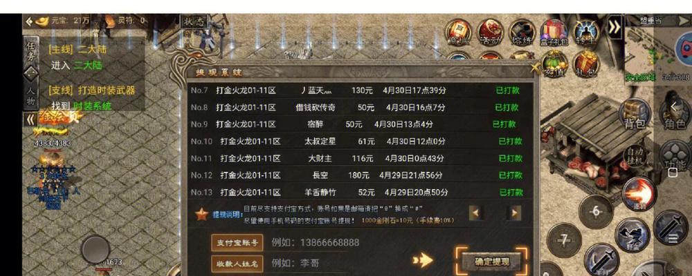The width and height of the screenshot is (692, 276).
Task: Open the 转生 rebirth icon
Action: tap(586, 32)
